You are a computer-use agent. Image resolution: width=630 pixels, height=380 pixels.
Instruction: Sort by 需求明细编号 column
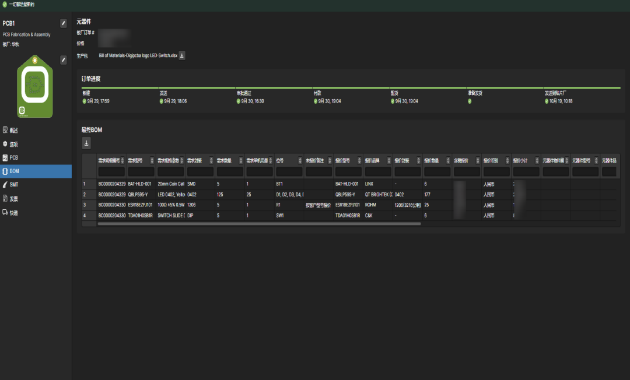123,160
